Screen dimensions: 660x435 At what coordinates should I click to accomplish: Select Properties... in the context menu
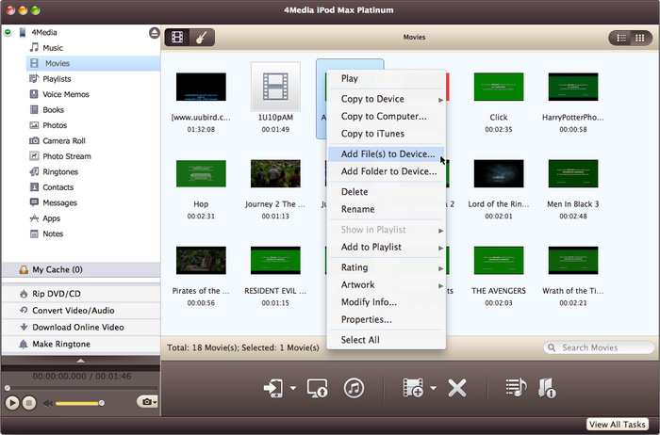[x=366, y=320]
